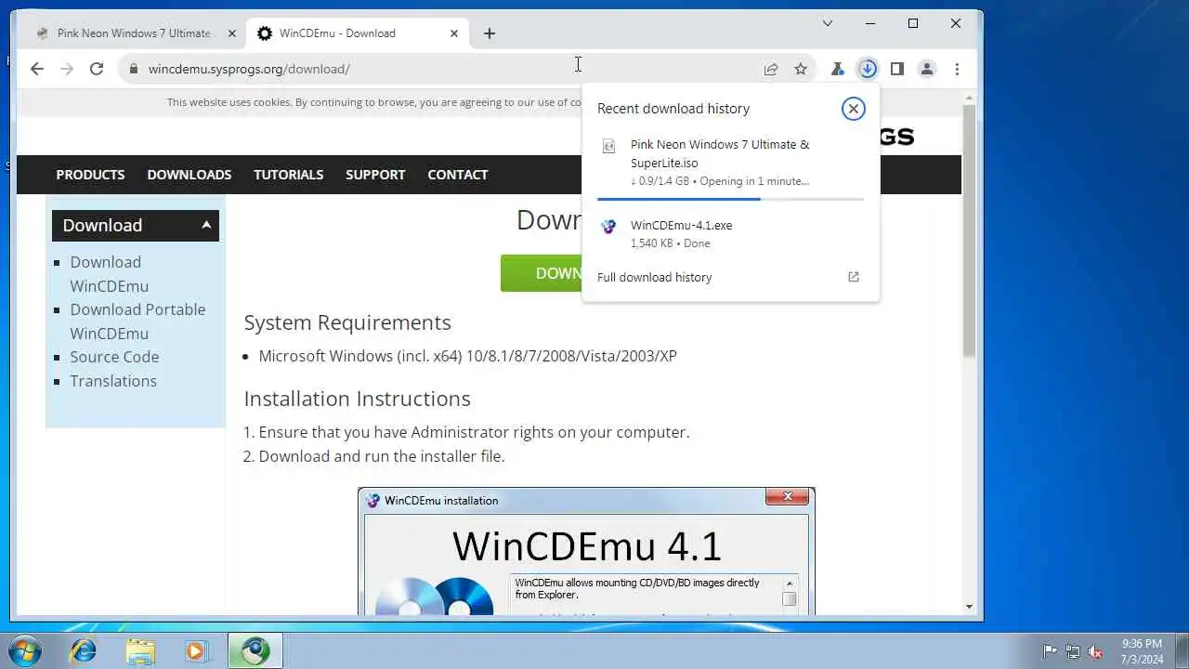Reload the page with the refresh icon
The width and height of the screenshot is (1189, 669).
pyautogui.click(x=96, y=69)
